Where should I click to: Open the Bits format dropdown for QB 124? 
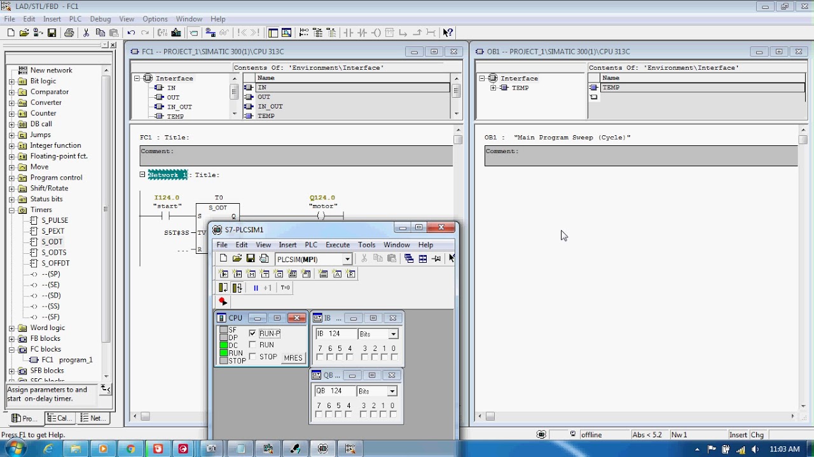392,391
